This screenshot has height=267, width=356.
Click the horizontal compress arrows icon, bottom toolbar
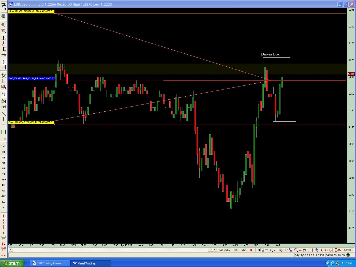pos(300,250)
